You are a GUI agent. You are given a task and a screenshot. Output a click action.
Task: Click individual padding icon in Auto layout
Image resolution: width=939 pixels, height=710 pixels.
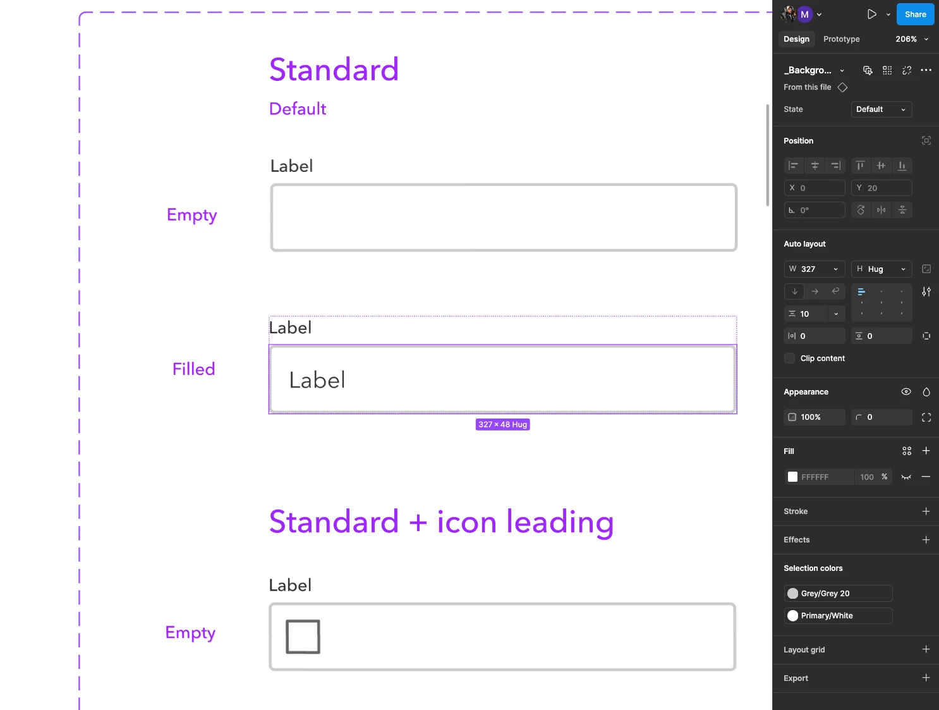pos(926,336)
